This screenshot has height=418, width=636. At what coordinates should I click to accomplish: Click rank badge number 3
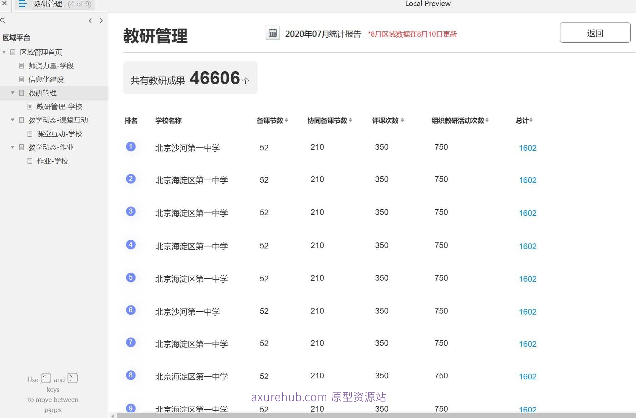click(131, 211)
